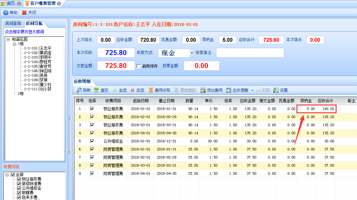Click the 设置 settings icon
Viewport: 357px width, 200px height.
click(x=276, y=90)
